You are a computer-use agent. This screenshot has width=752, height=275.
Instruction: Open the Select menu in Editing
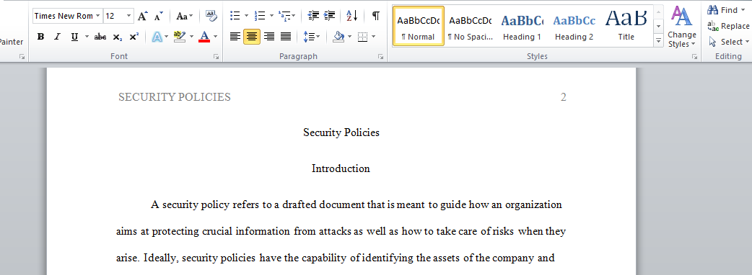click(728, 42)
